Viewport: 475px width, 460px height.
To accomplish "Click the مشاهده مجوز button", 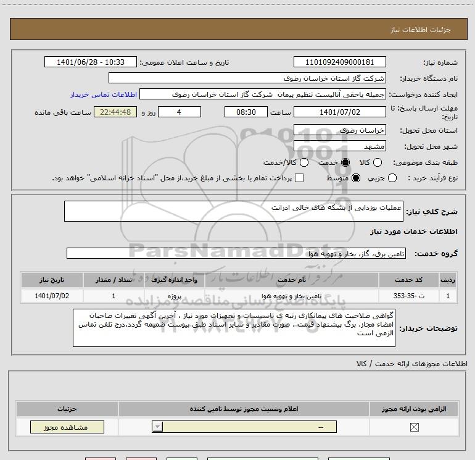I will pyautogui.click(x=67, y=427).
